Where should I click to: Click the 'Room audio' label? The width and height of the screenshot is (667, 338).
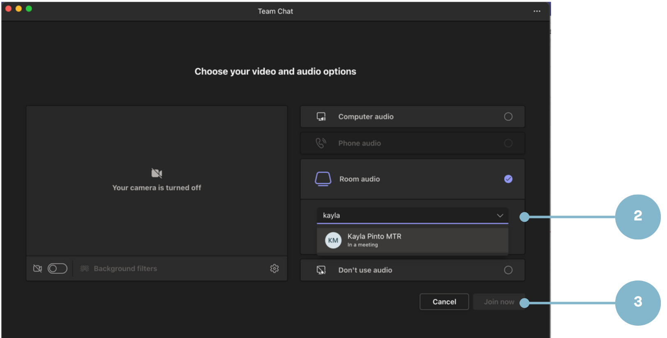360,179
